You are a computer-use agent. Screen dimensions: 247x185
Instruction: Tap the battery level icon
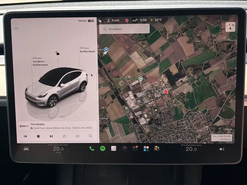pos(91,21)
